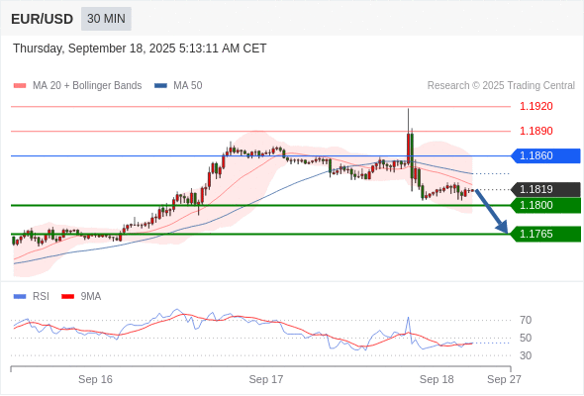Click the 'Sep 27' date axis label

point(504,379)
